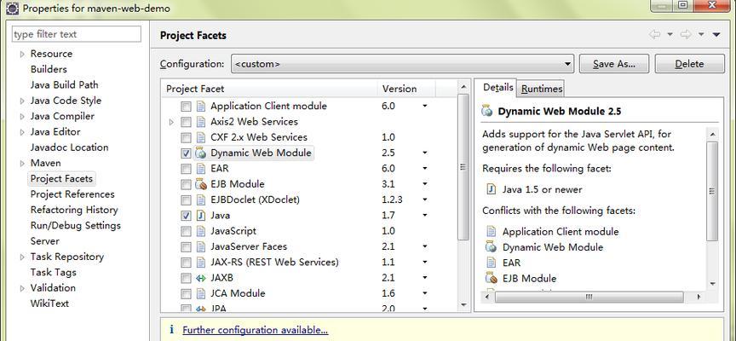Switch to the Runtimes tab
736x341 pixels.
point(541,89)
